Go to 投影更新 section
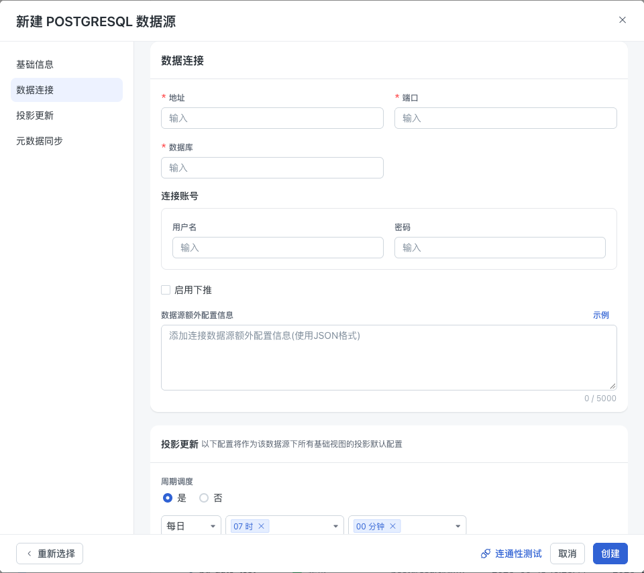 click(x=66, y=115)
